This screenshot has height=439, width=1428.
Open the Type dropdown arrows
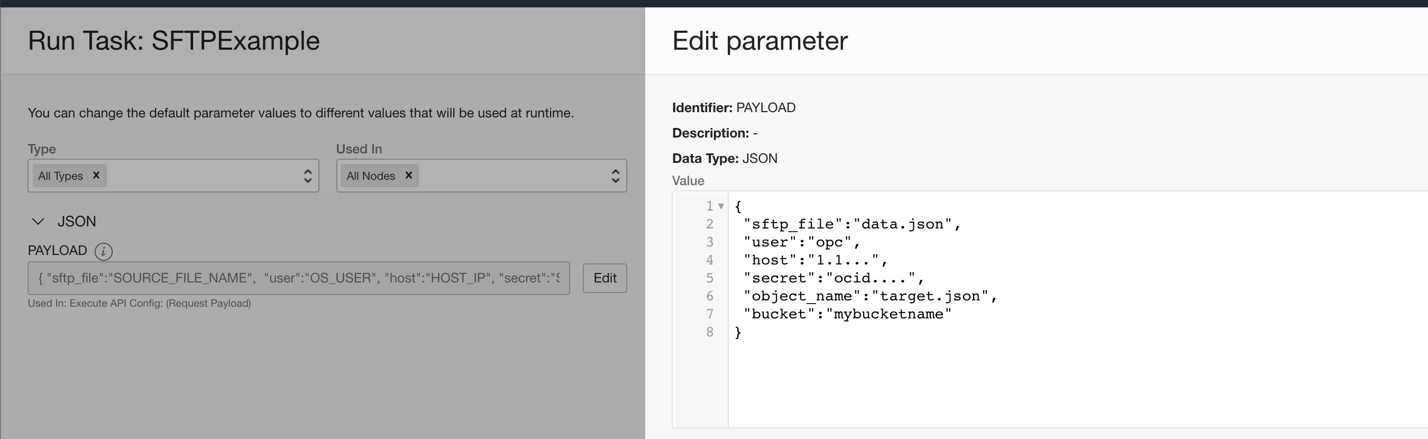pos(308,176)
